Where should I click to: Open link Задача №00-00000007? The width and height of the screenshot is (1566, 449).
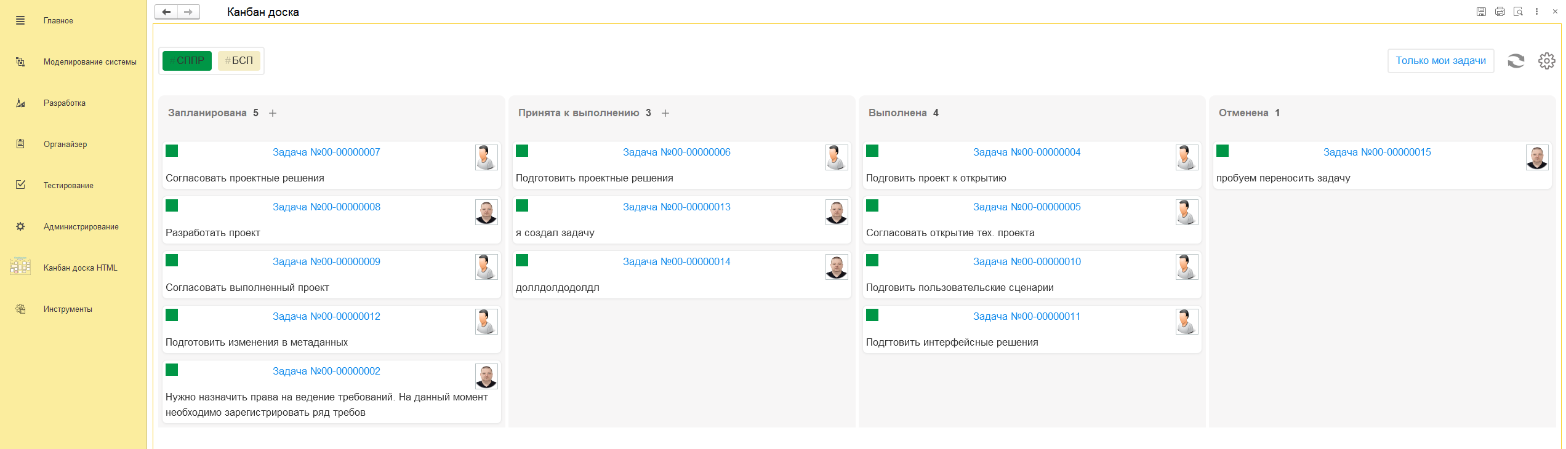[326, 152]
